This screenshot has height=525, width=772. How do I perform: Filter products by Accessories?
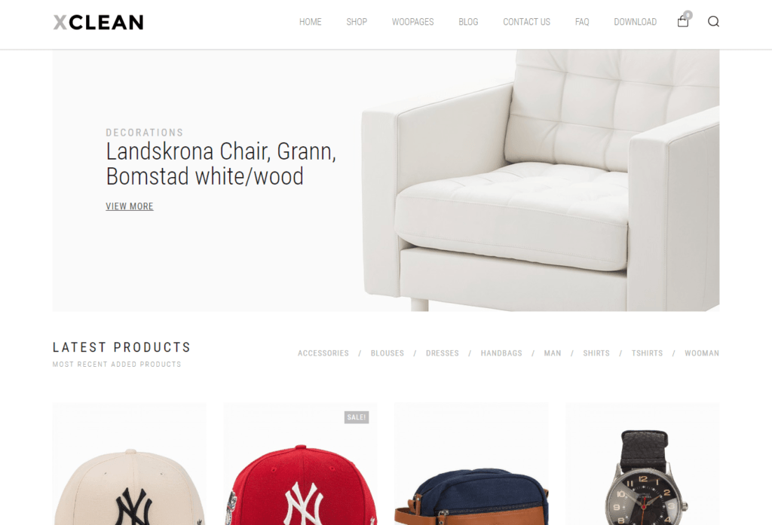point(323,353)
